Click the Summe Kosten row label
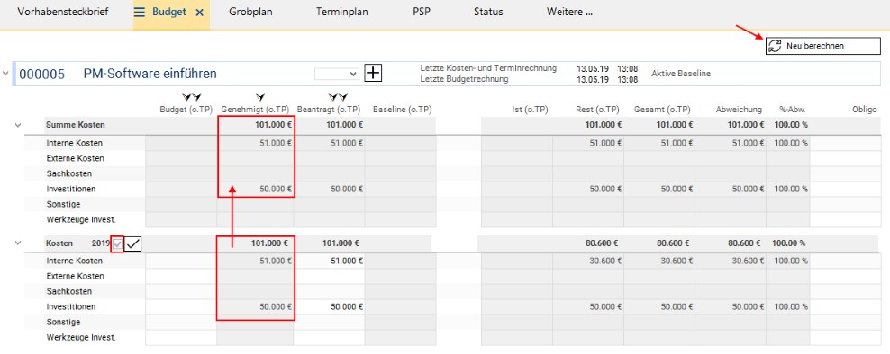890x354 pixels. [x=75, y=125]
